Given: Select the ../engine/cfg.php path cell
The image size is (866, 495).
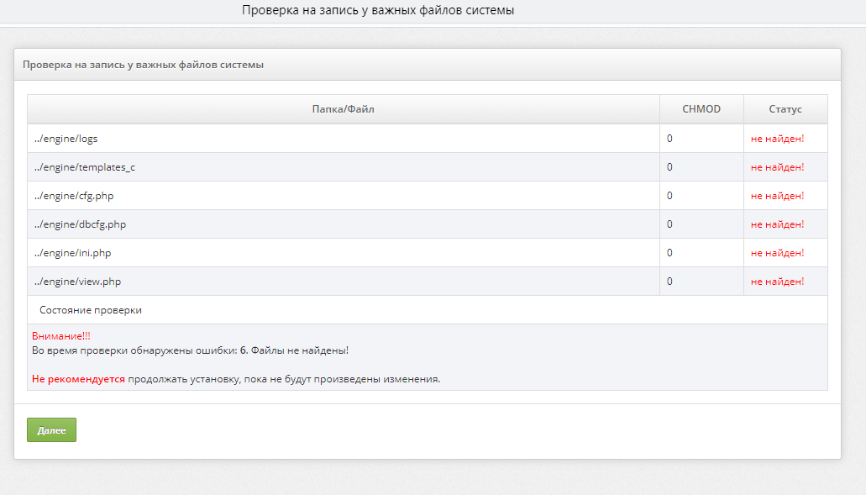Looking at the screenshot, I should tap(72, 196).
